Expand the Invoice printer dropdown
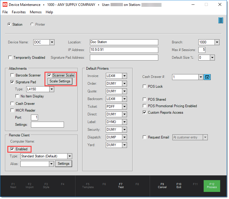This screenshot has height=199, width=229. click(125, 76)
